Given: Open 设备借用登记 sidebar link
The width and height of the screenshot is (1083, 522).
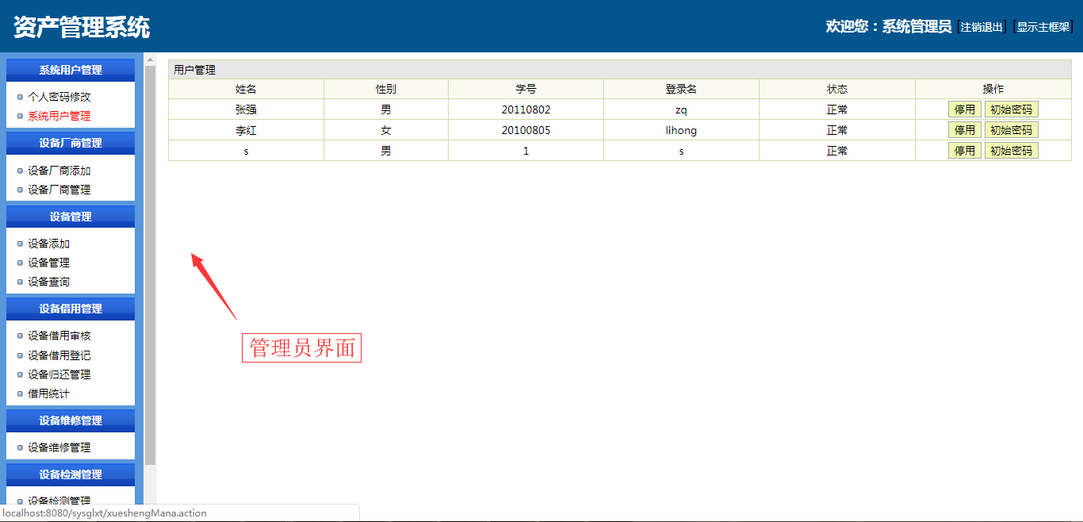Looking at the screenshot, I should pos(59,355).
